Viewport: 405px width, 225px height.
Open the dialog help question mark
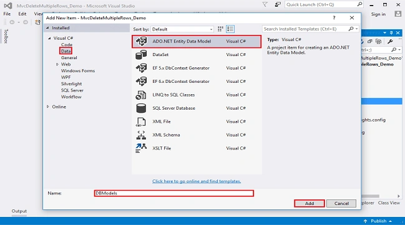pyautogui.click(x=334, y=17)
